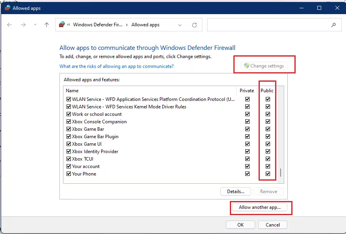Click into the Control Panel search box
This screenshot has width=346, height=234.
coord(274,25)
